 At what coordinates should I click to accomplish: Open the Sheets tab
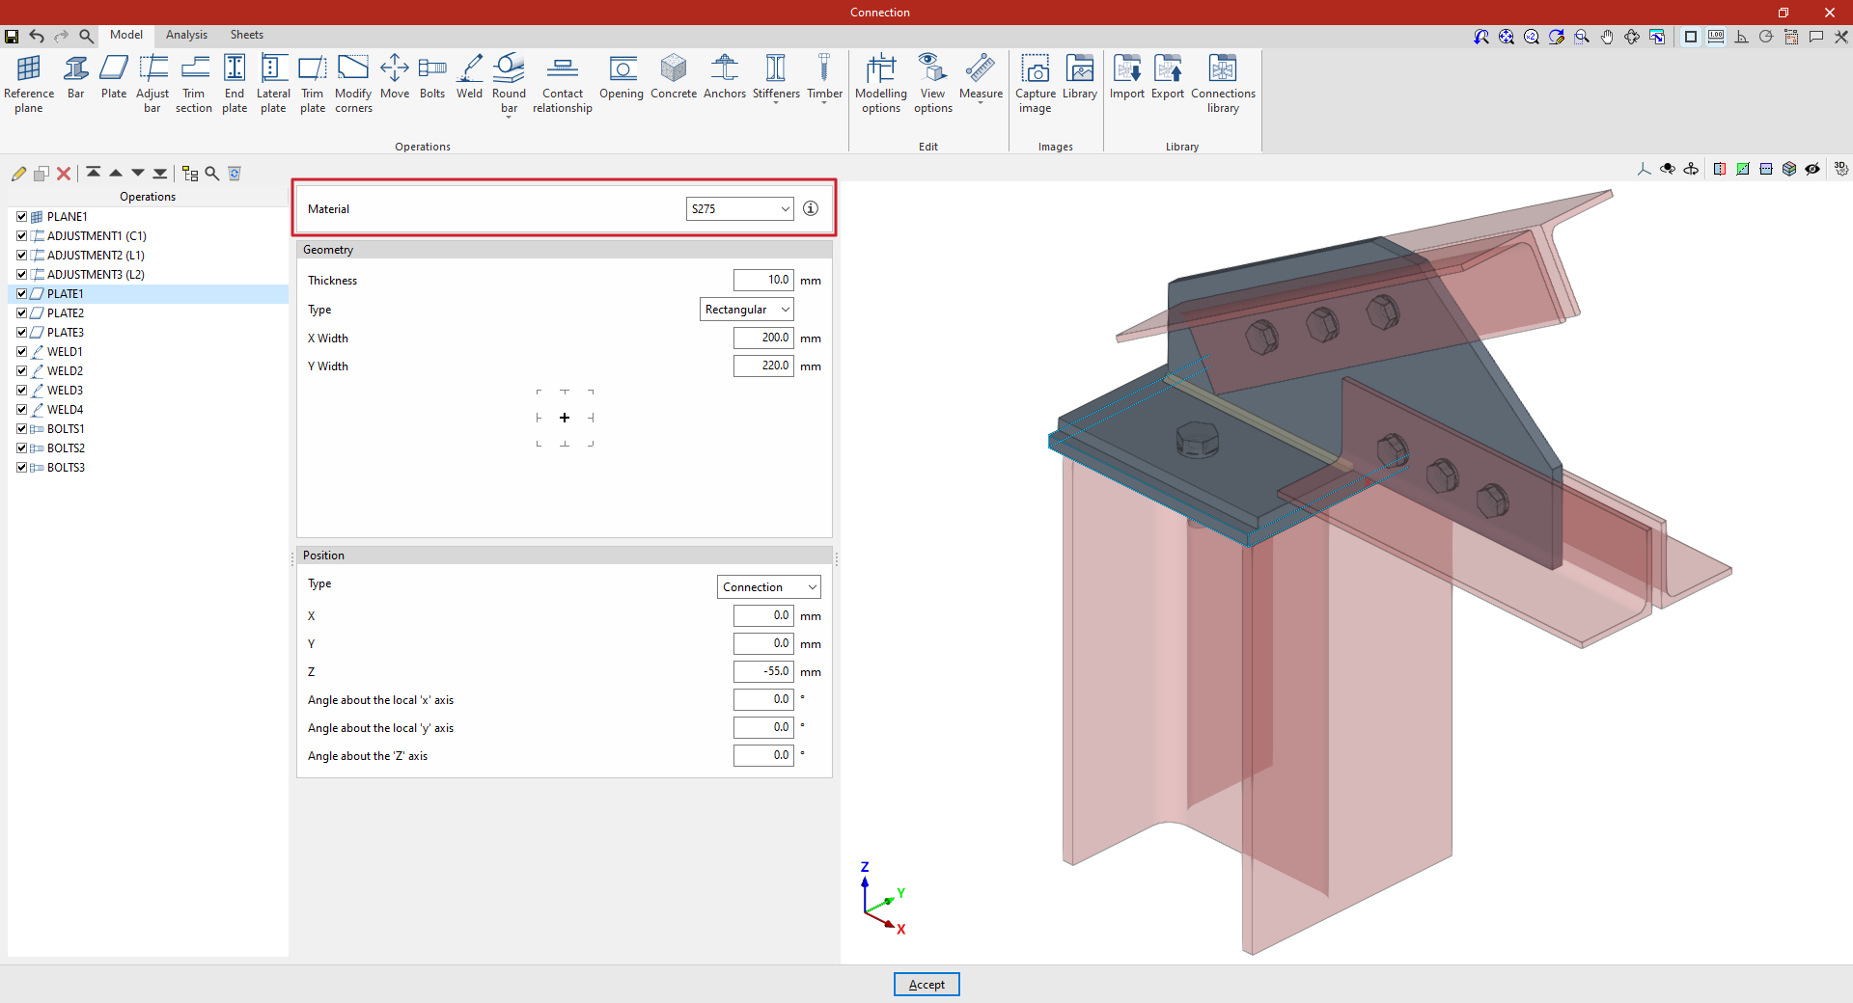click(246, 35)
